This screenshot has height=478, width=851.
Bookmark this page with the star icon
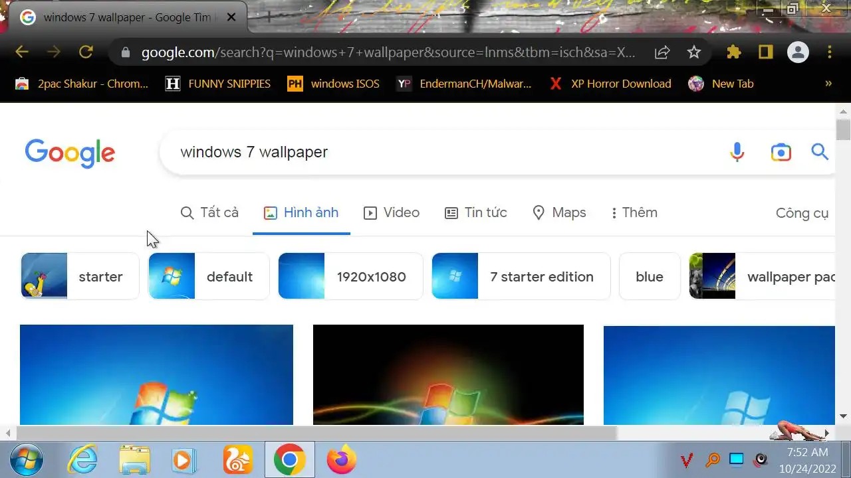[x=694, y=52]
